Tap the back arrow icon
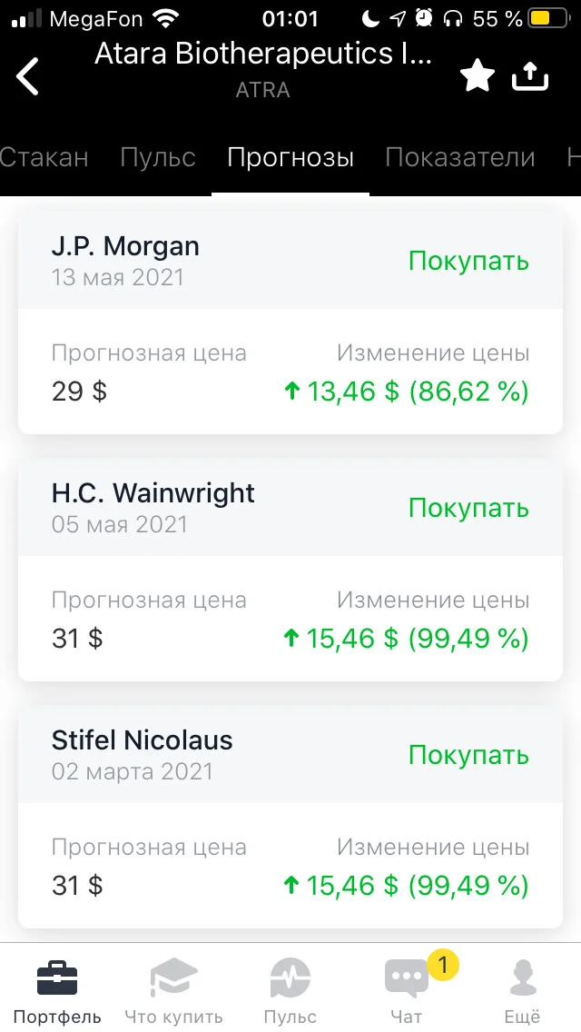The width and height of the screenshot is (581, 1032). pos(27,76)
